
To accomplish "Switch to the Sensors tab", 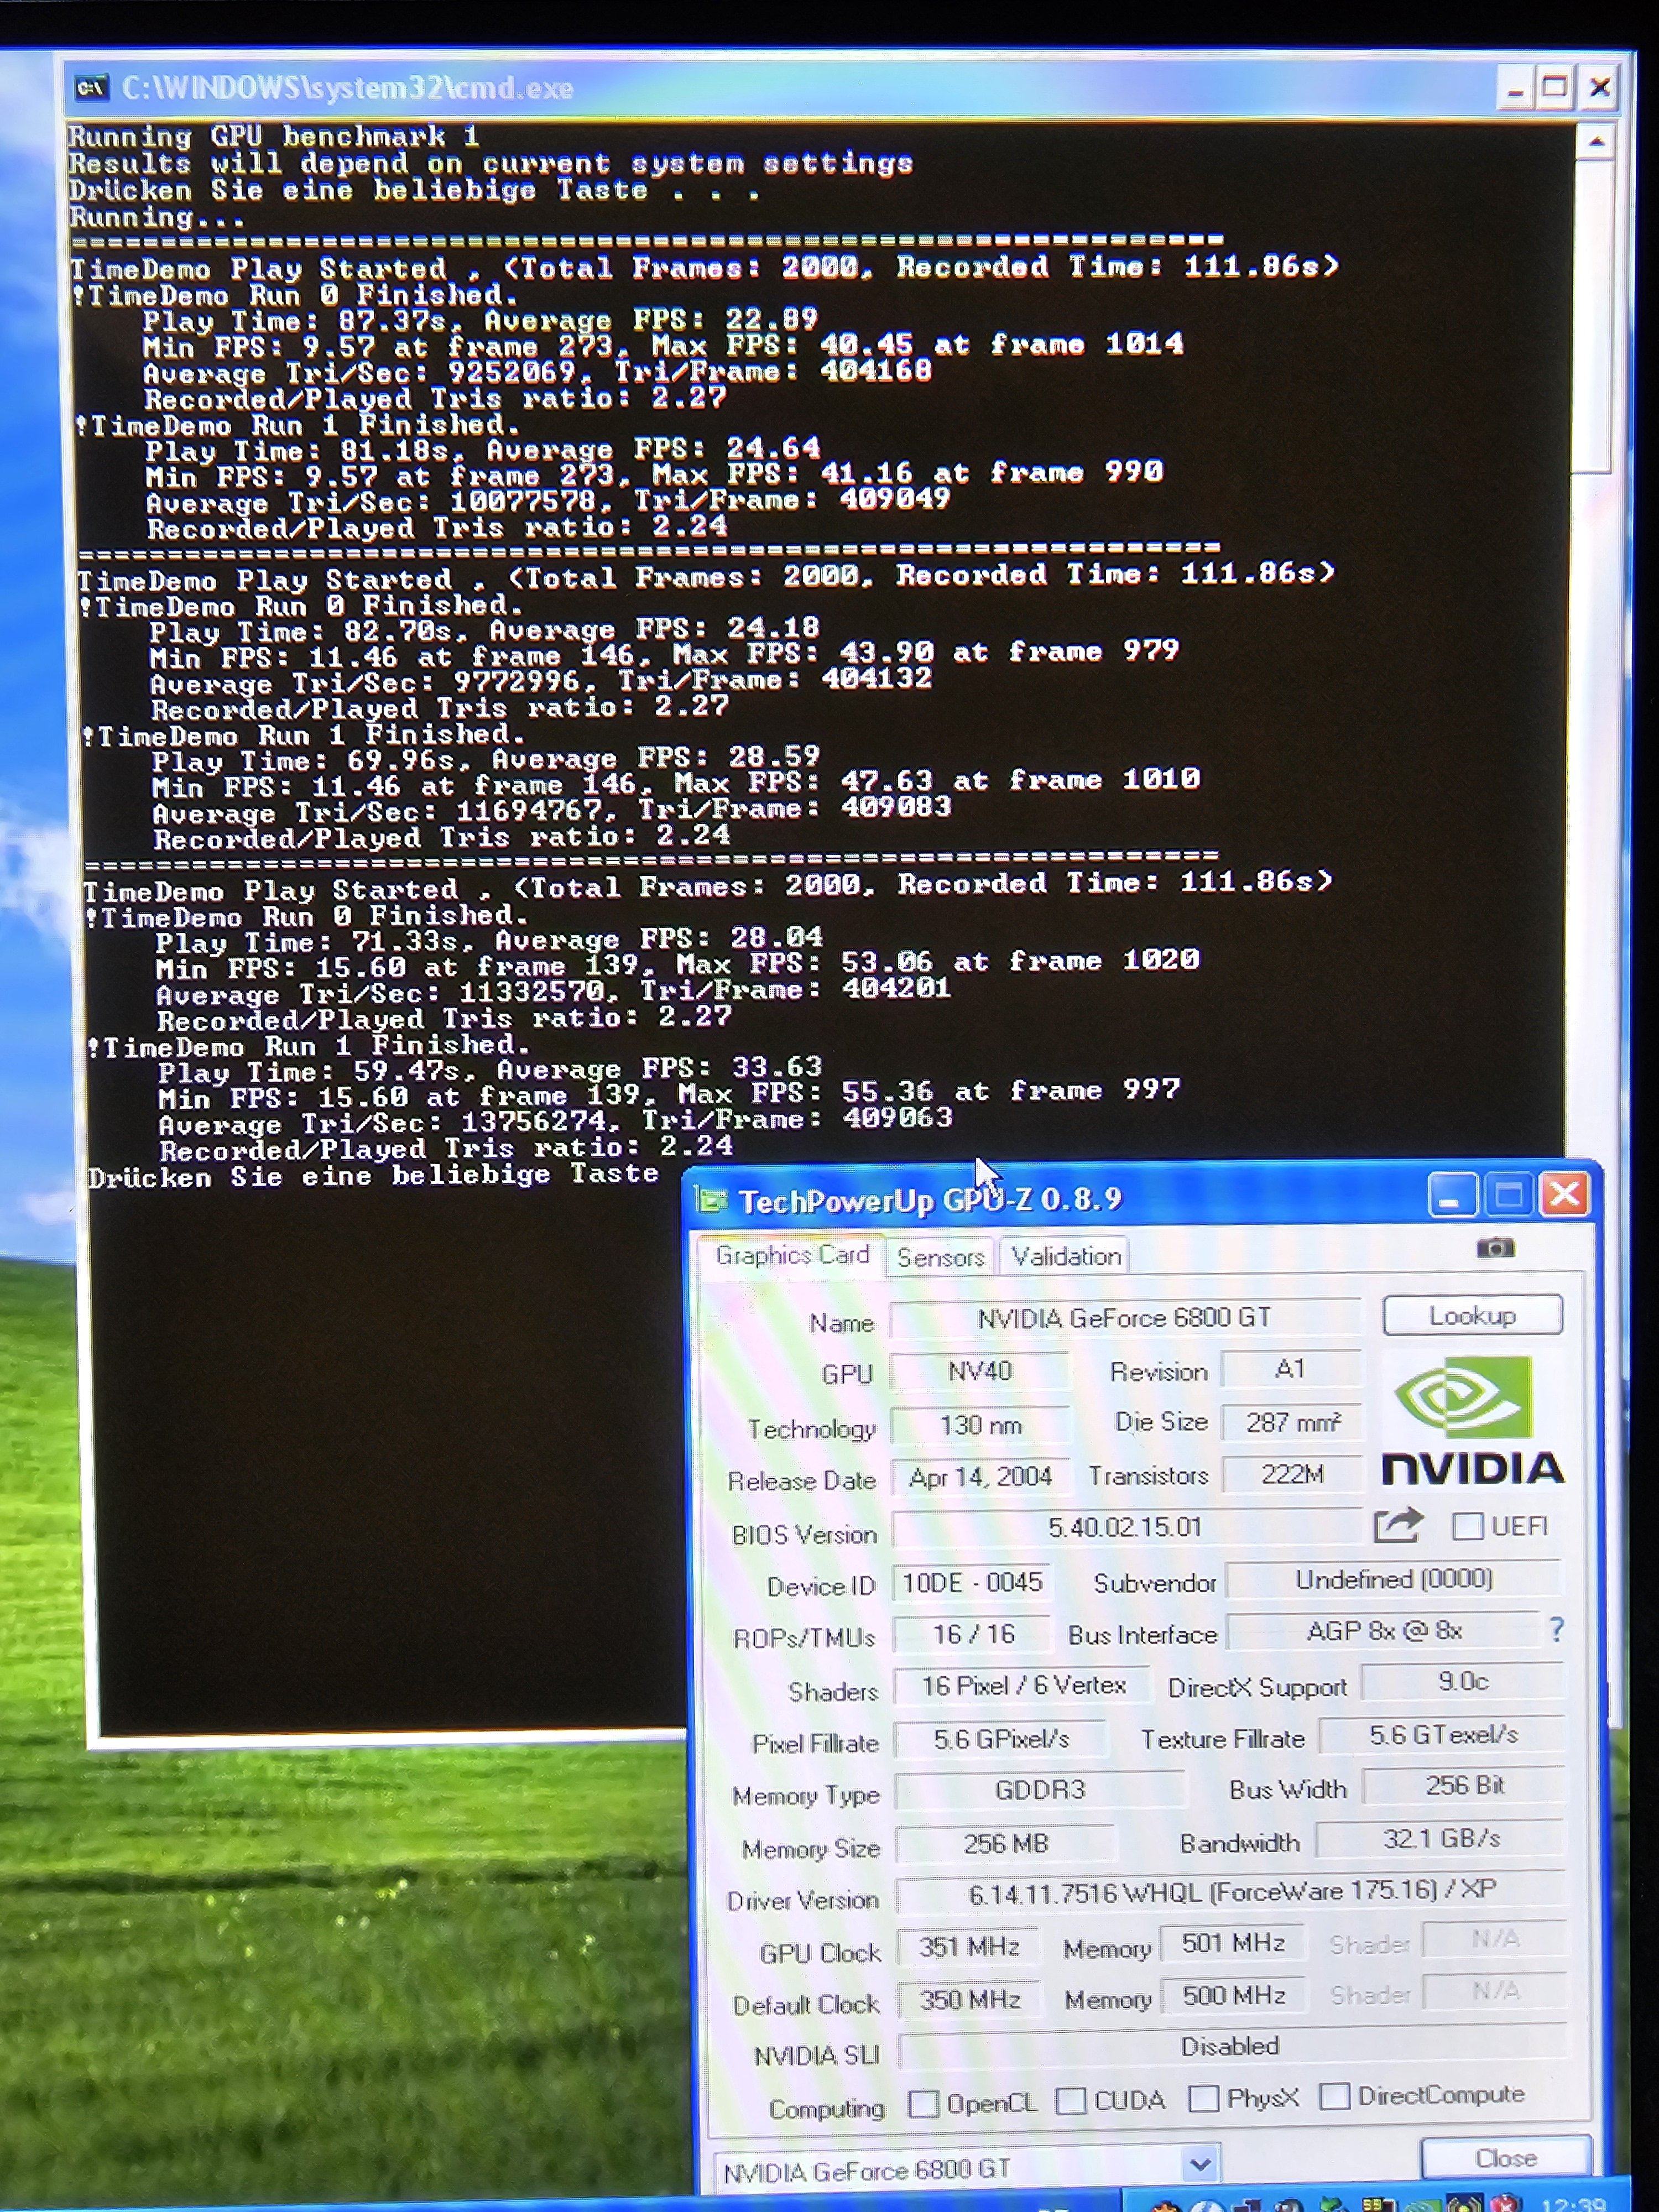I will 940,1257.
